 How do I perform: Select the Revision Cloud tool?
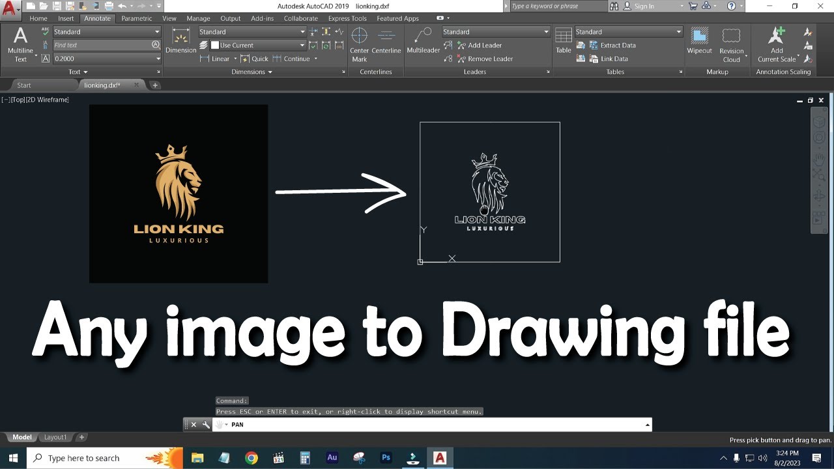(x=732, y=45)
